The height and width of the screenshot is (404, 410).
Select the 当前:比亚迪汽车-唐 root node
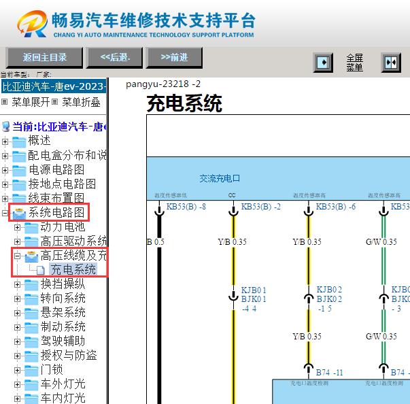coord(59,127)
